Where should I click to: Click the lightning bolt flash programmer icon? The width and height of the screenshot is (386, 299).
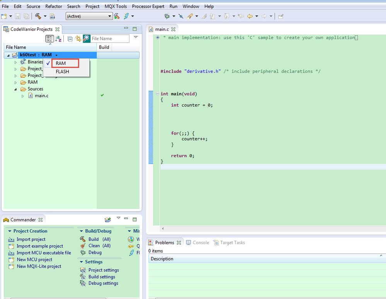pos(126,16)
